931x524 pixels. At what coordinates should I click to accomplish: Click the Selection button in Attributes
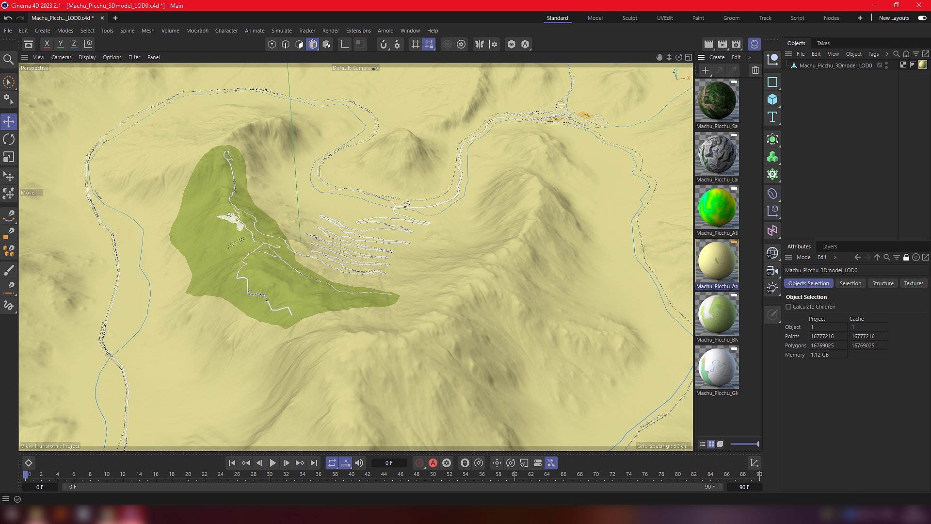click(x=850, y=283)
